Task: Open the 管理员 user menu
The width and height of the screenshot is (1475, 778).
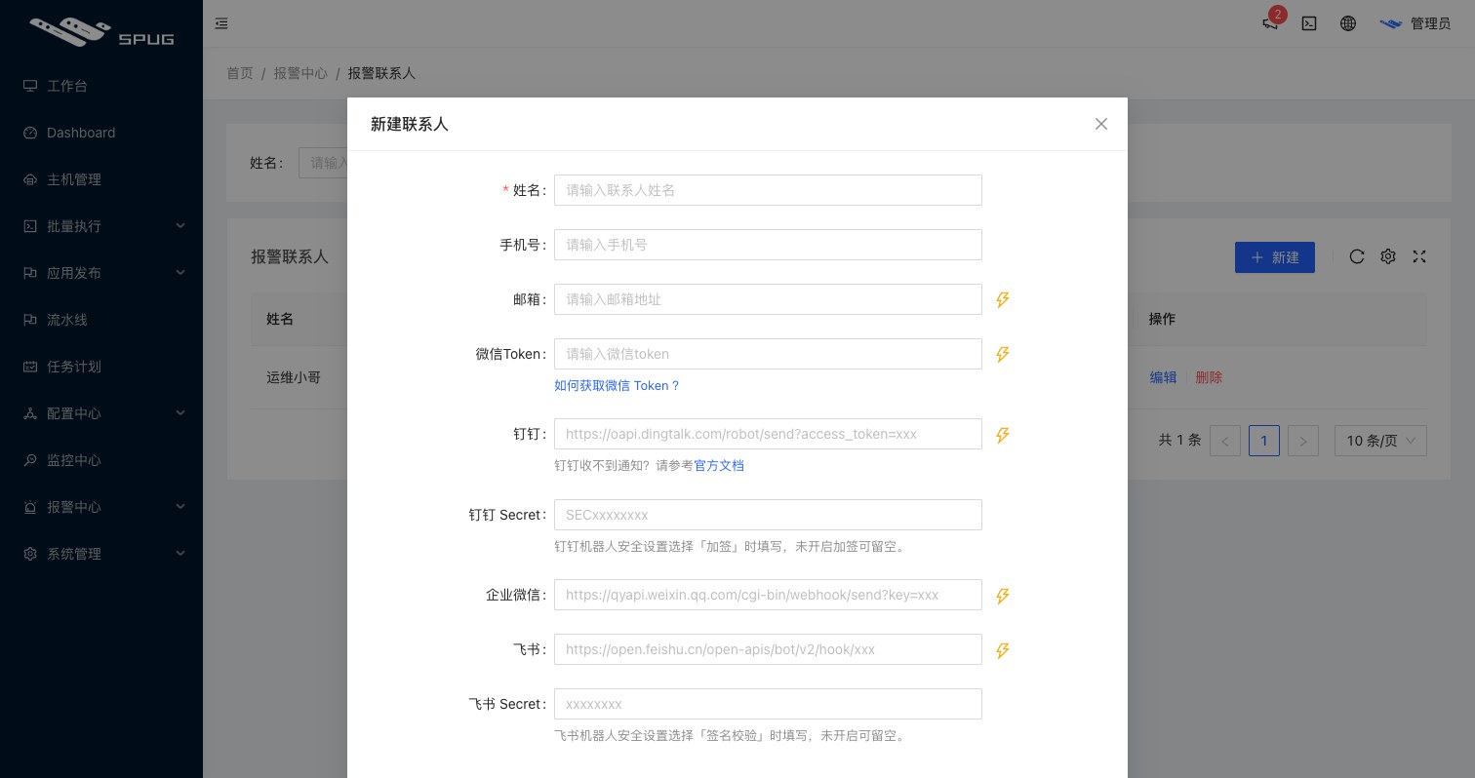Action: coord(1415,23)
